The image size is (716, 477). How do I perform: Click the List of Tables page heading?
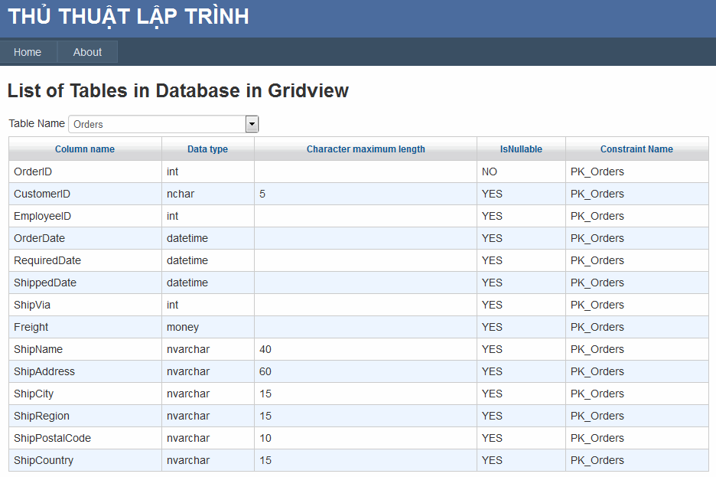point(178,90)
